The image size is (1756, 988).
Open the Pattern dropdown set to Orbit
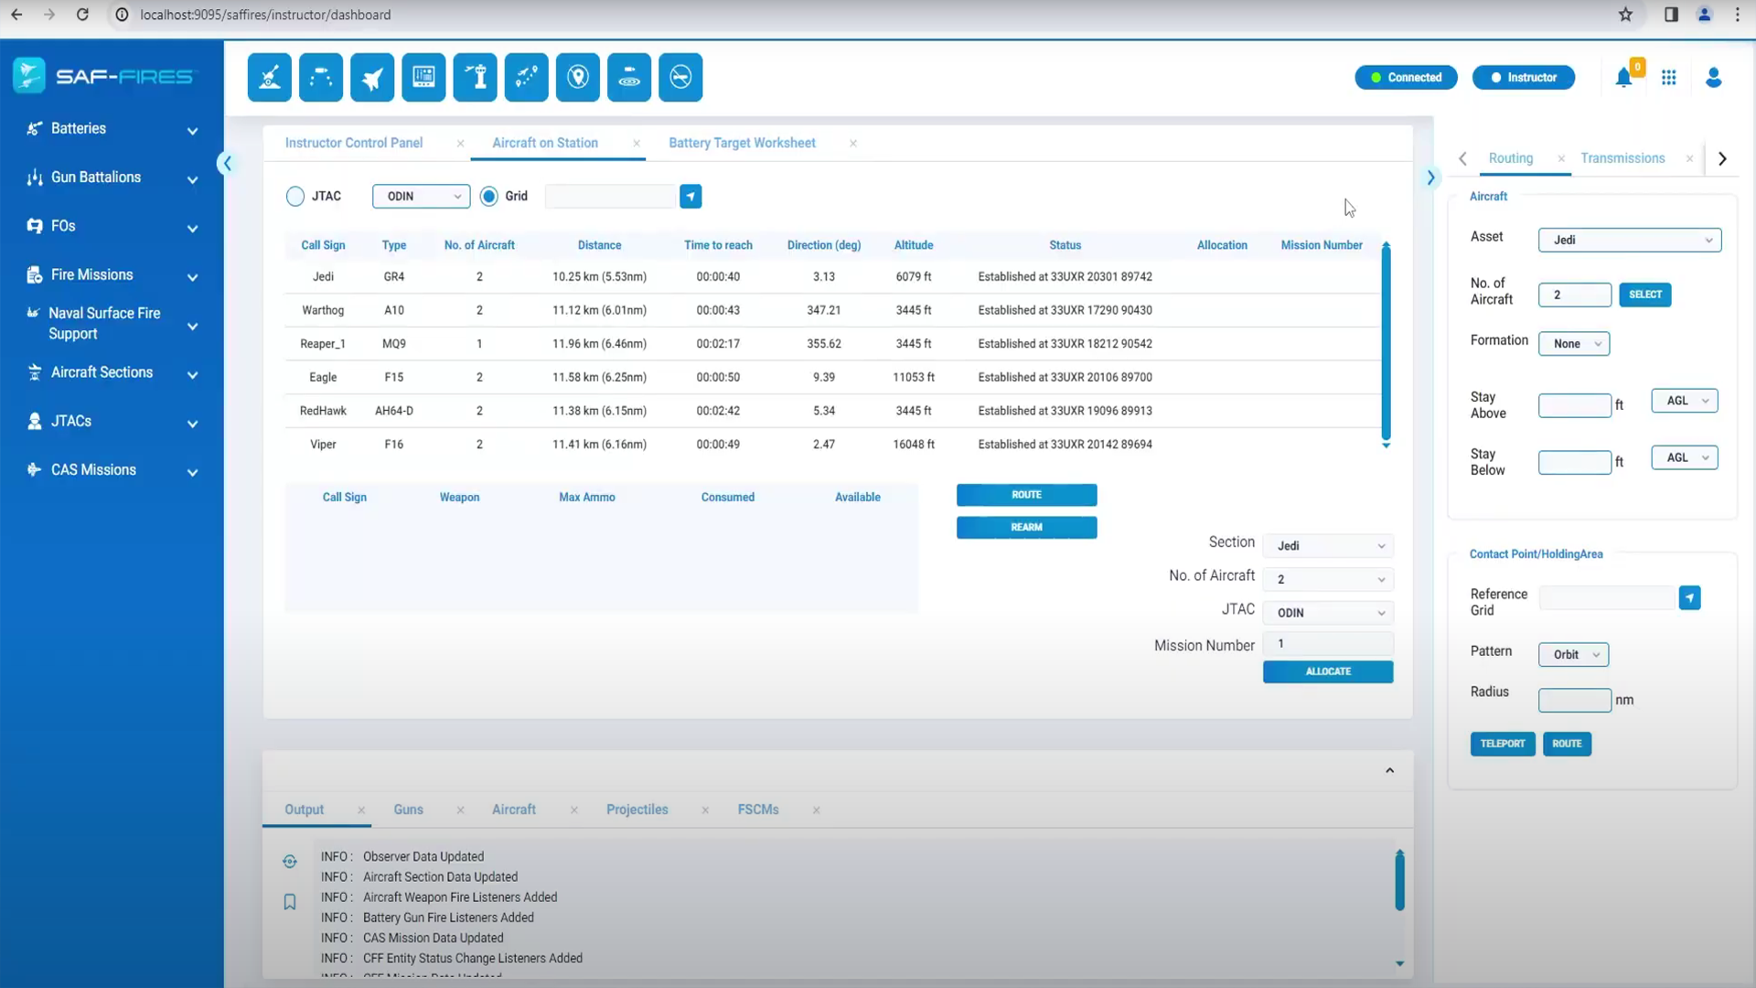(1573, 655)
